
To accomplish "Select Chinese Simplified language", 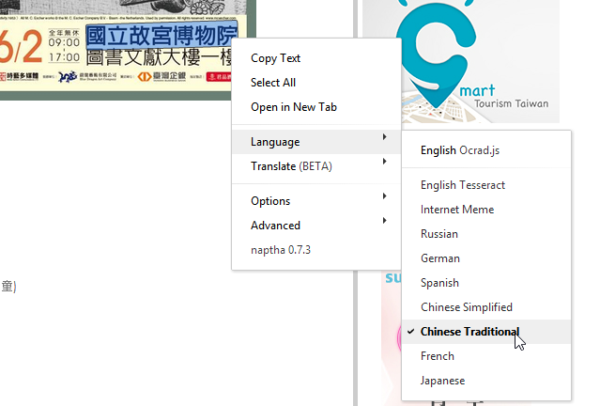I will point(486,307).
